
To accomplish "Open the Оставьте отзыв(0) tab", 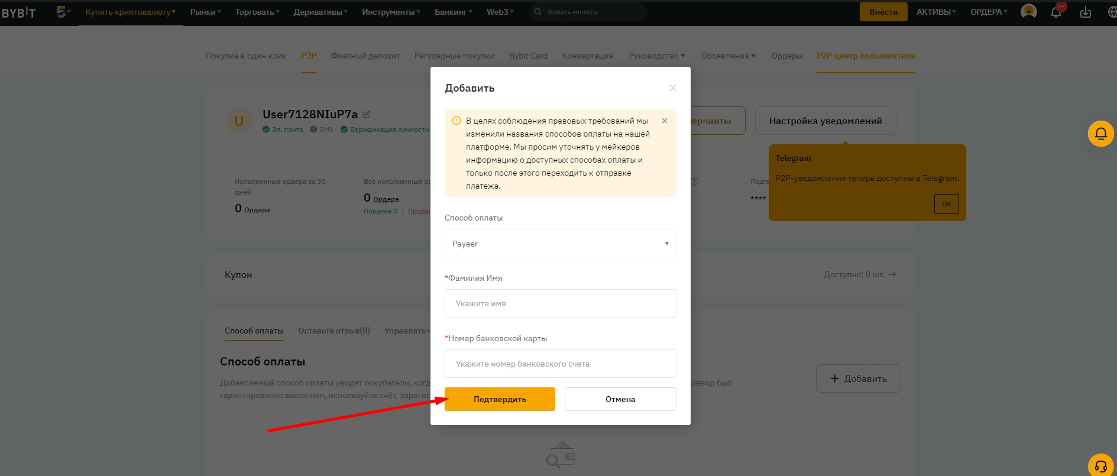I will tap(334, 331).
